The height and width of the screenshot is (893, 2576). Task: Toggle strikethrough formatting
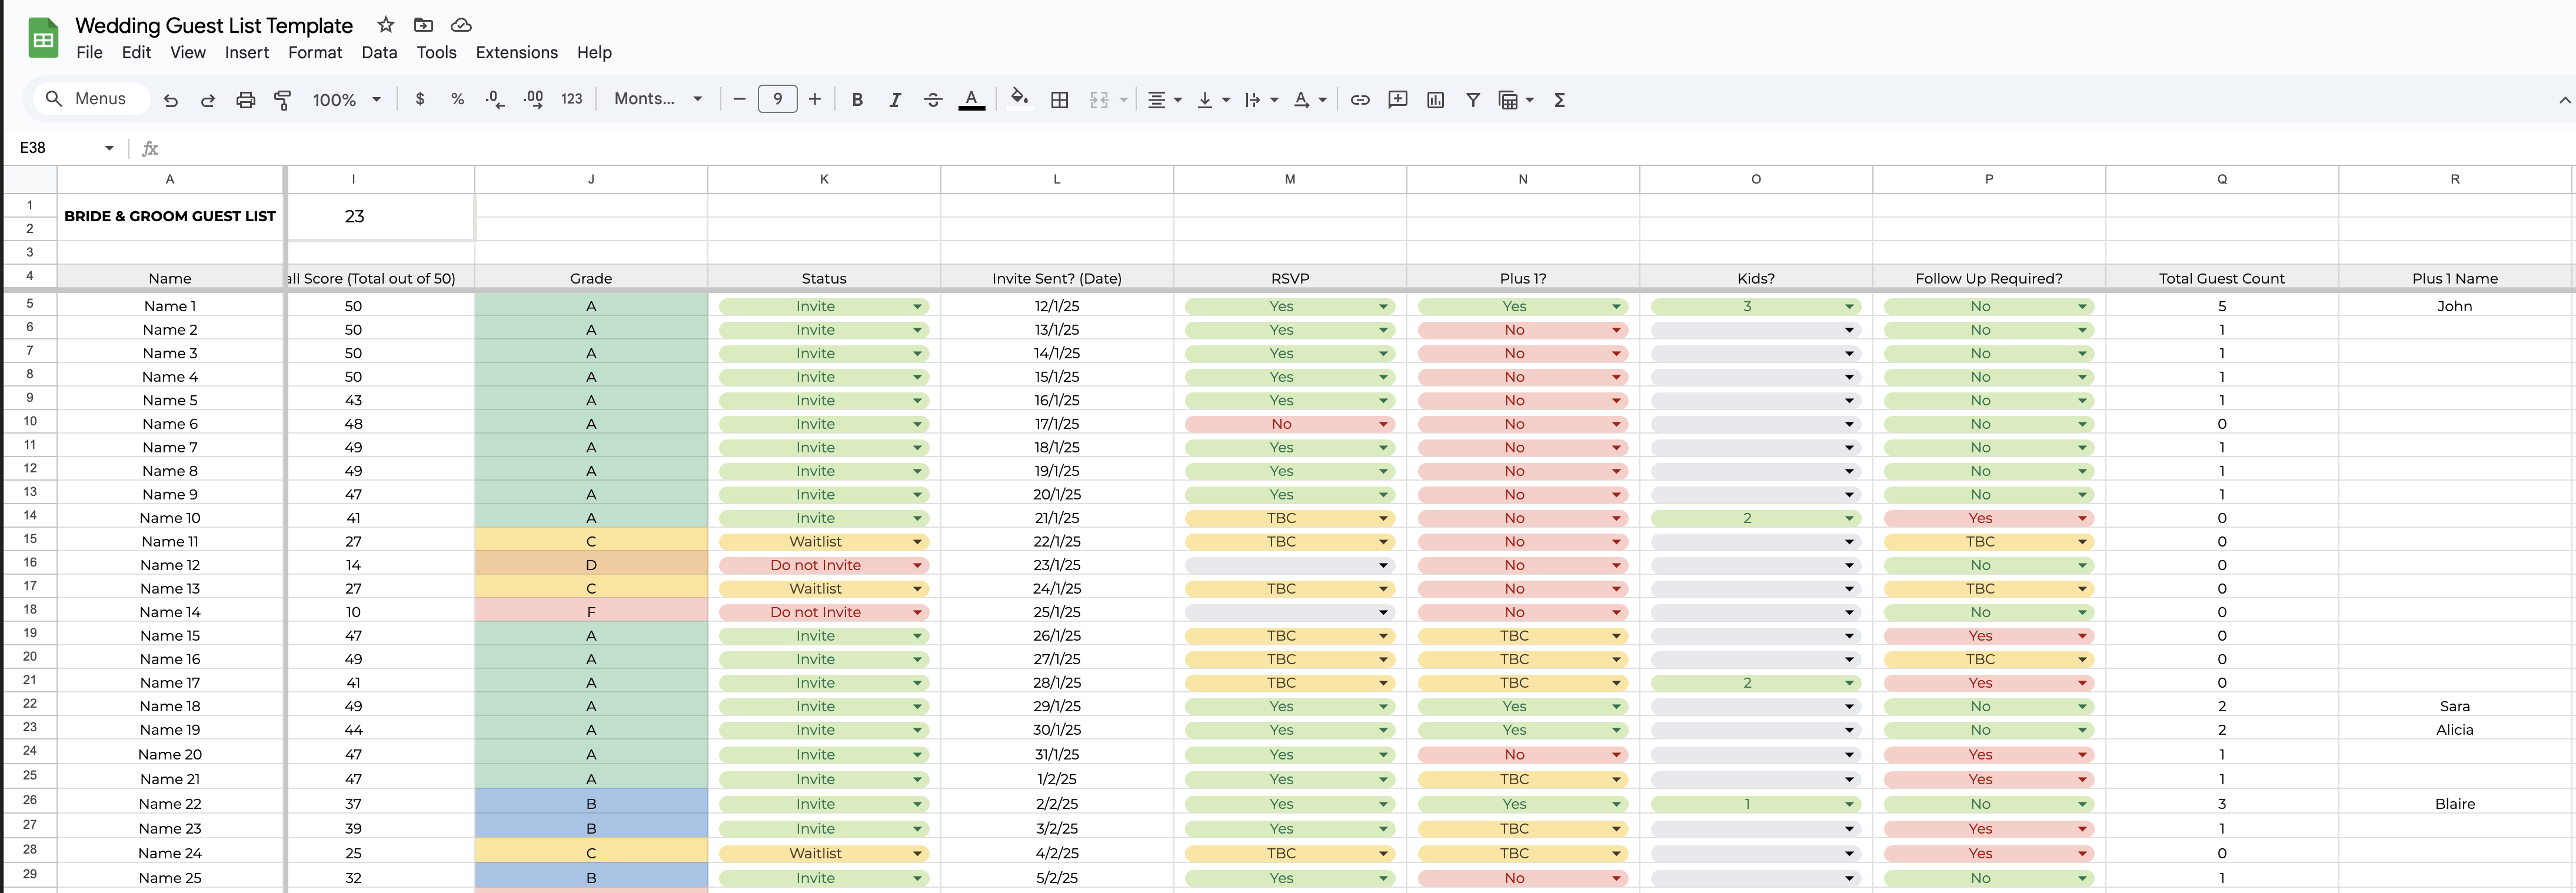tap(933, 99)
